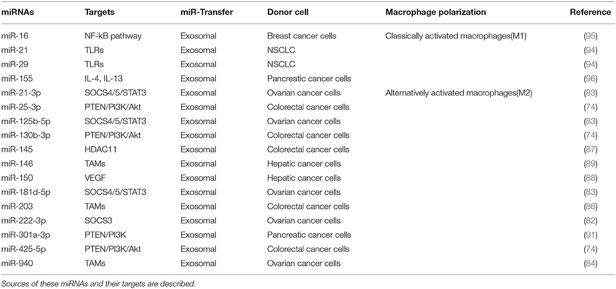Open reference (91) for miR-301a-3p

click(x=591, y=235)
